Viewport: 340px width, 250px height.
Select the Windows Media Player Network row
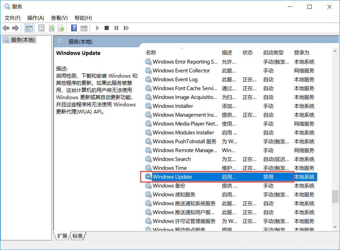(x=231, y=124)
